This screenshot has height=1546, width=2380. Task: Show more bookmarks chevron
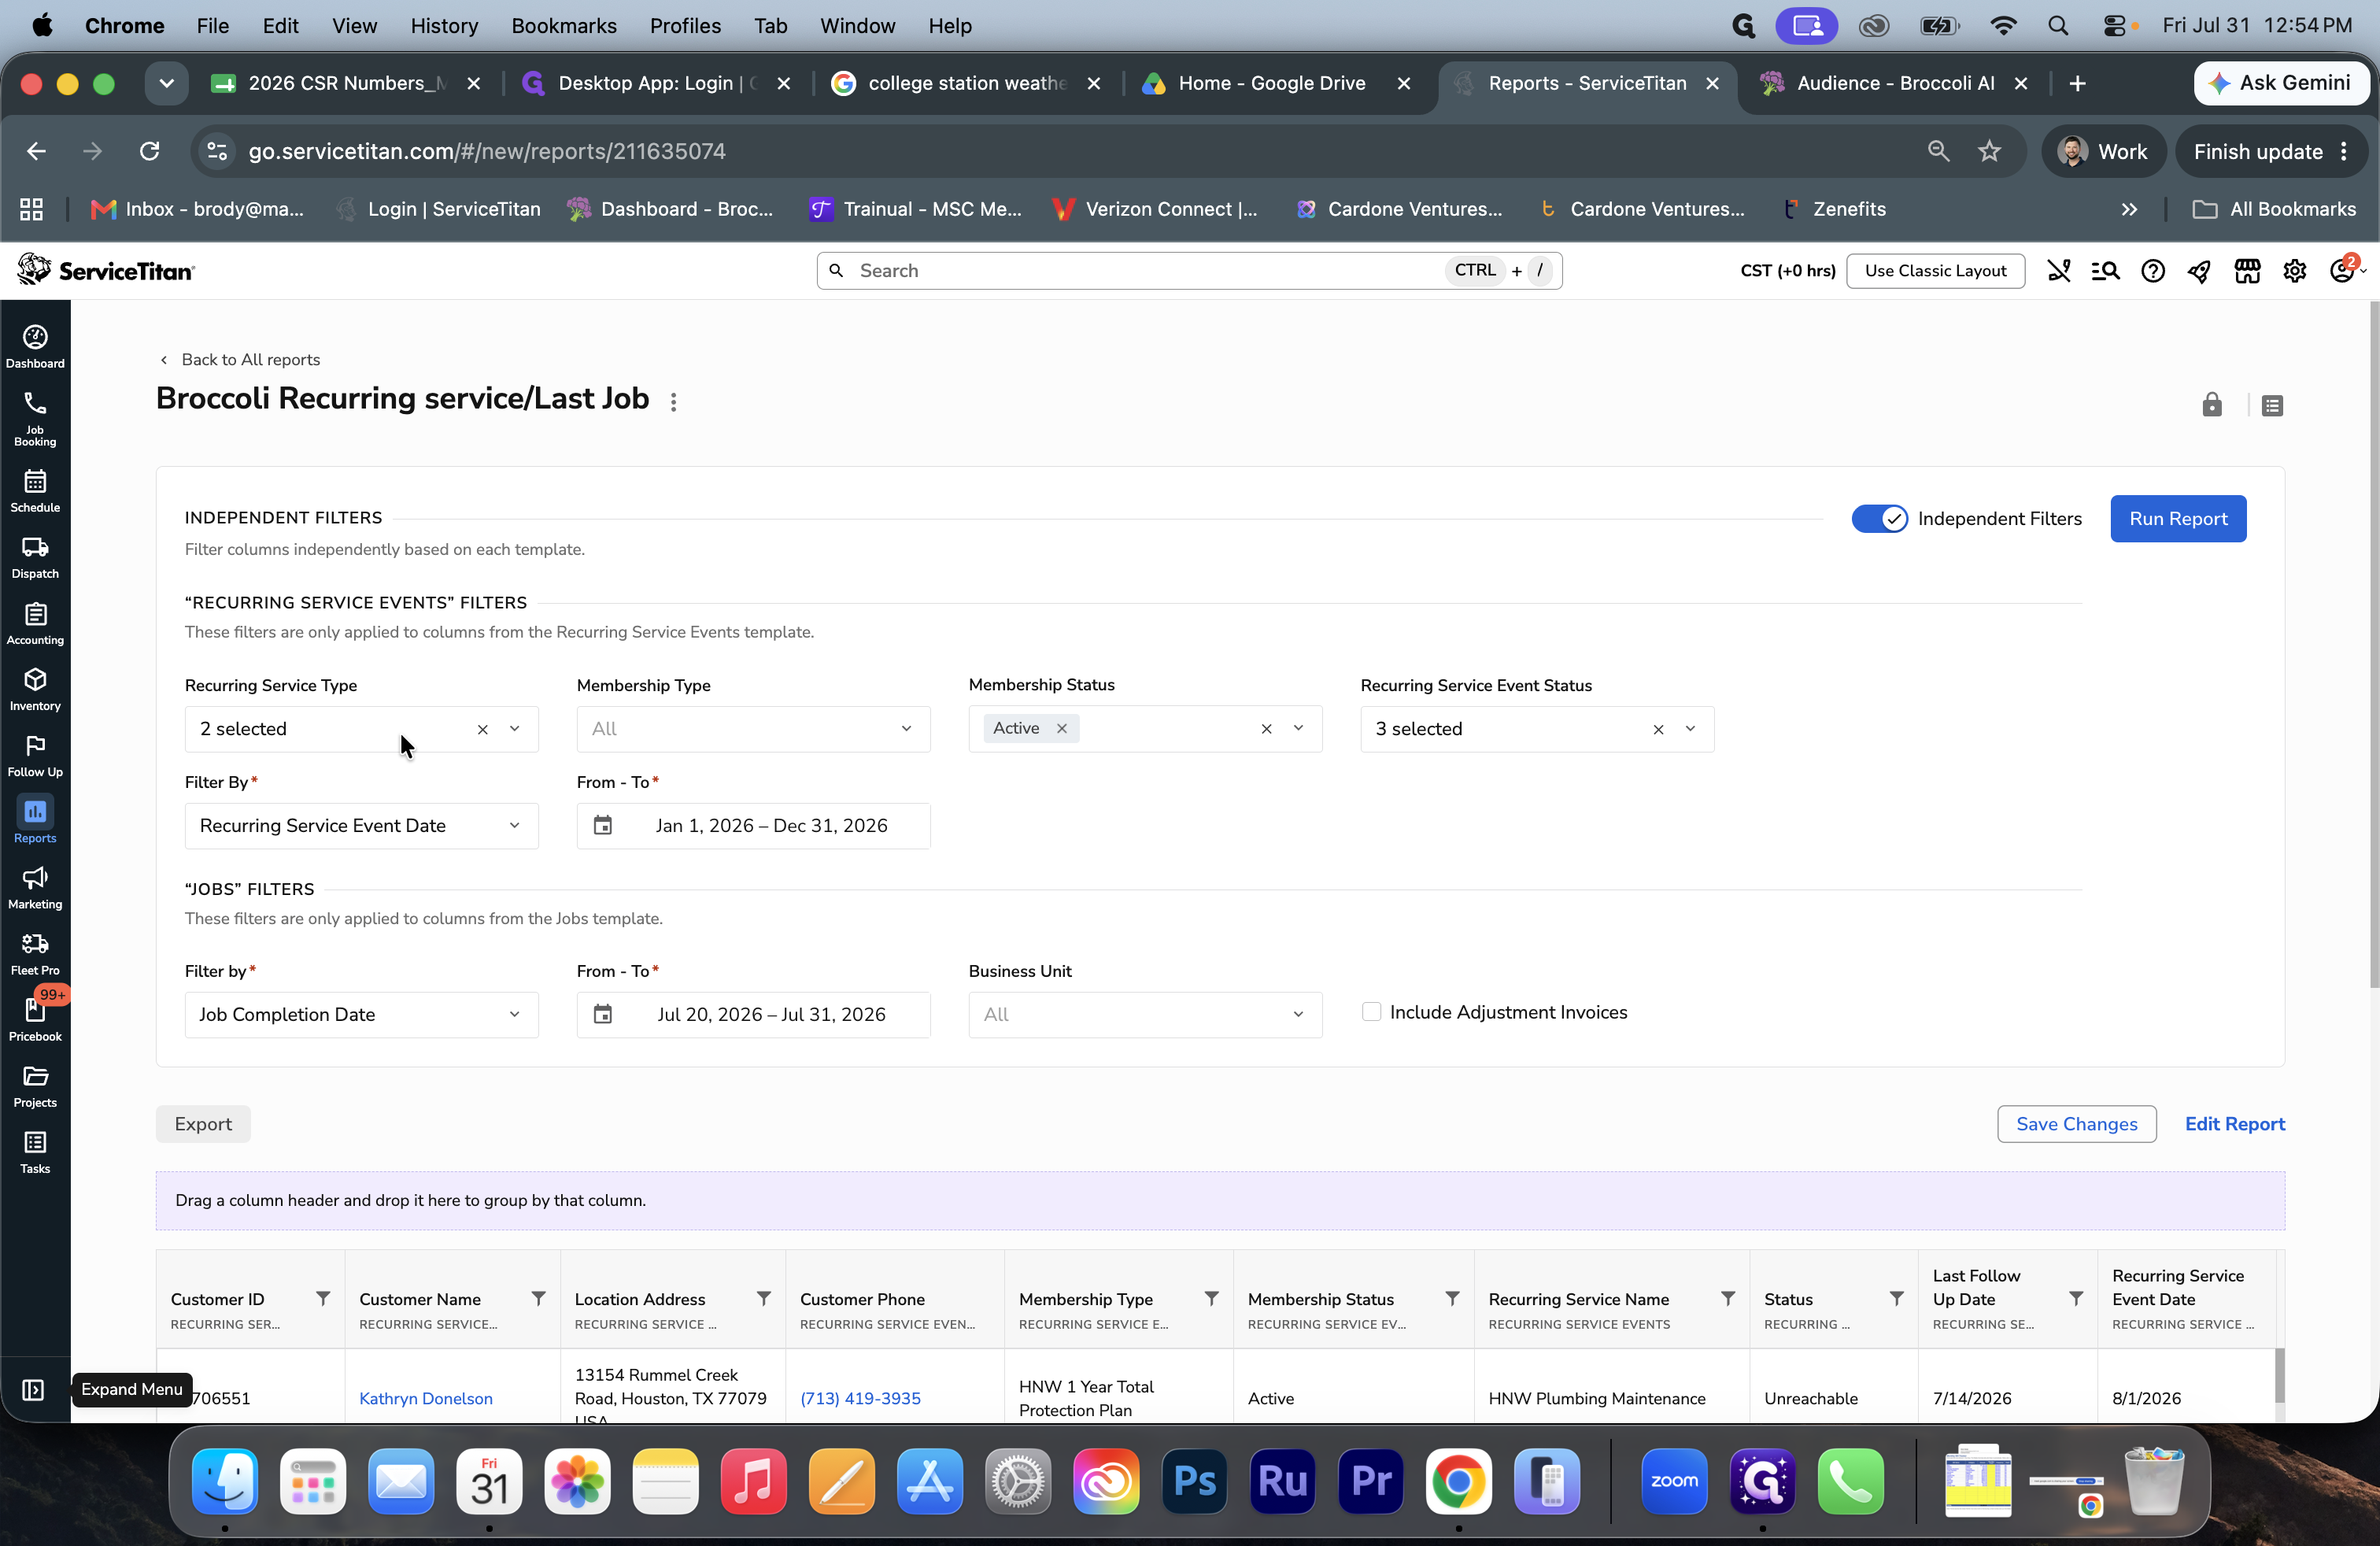[x=2129, y=209]
